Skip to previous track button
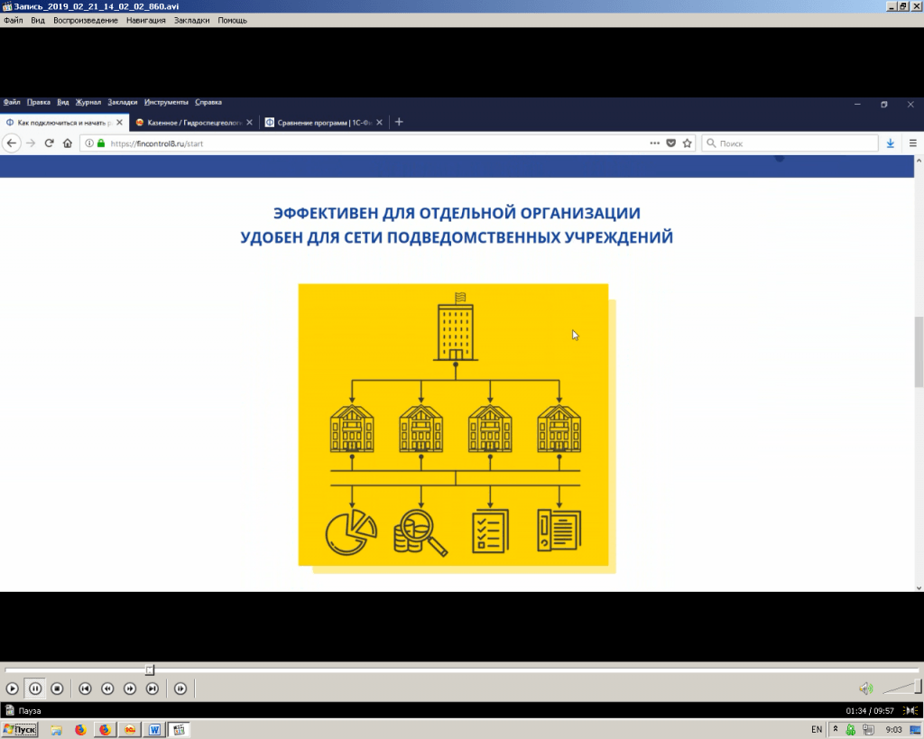Image resolution: width=924 pixels, height=739 pixels. pos(85,688)
